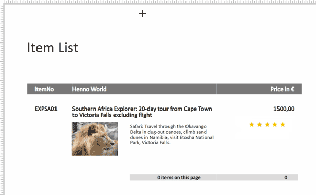Image resolution: width=316 pixels, height=195 pixels.
Task: Select the lion safari picture
Action: (x=95, y=139)
